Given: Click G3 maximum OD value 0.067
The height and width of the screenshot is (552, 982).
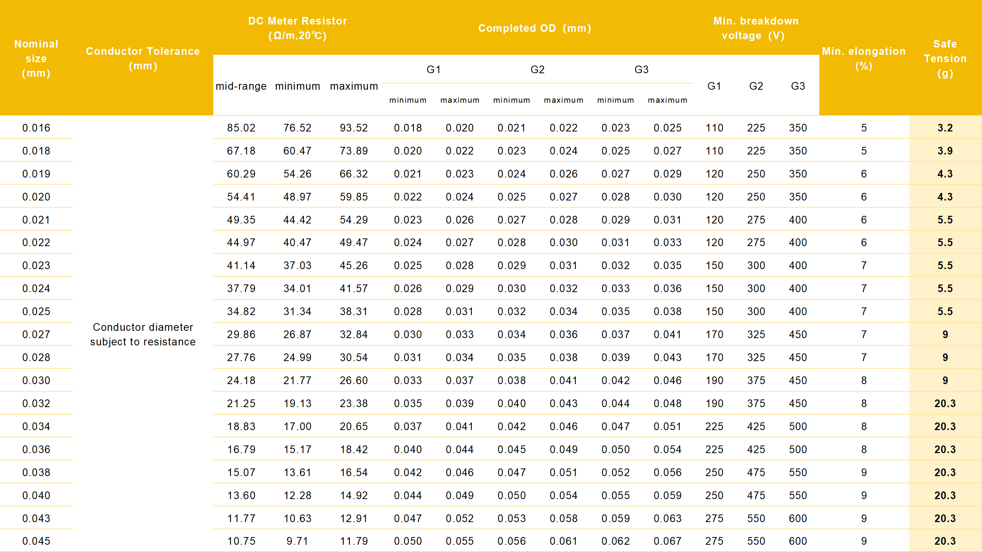Looking at the screenshot, I should tap(667, 541).
